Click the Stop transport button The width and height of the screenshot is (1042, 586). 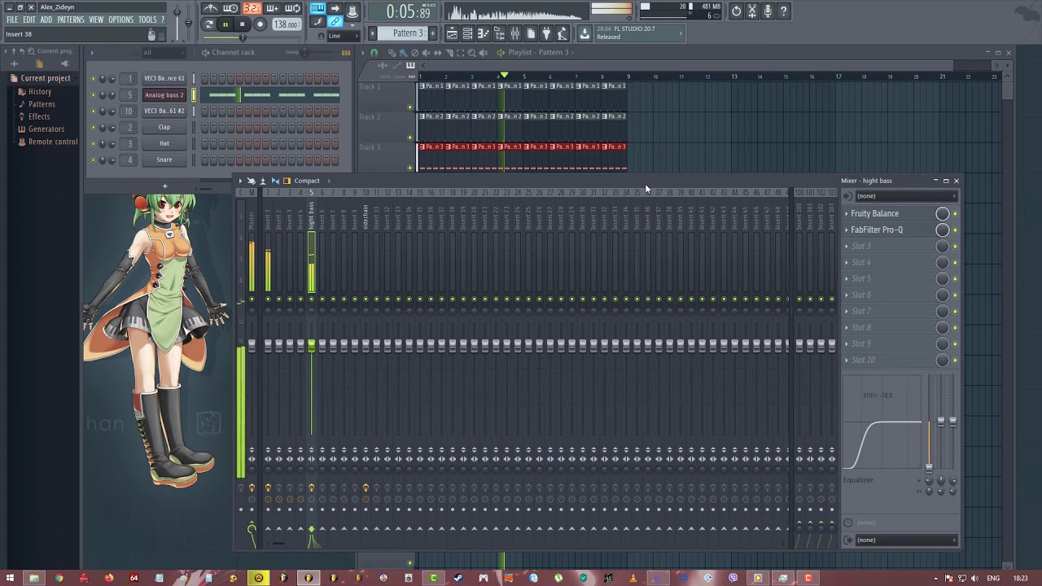click(x=242, y=24)
